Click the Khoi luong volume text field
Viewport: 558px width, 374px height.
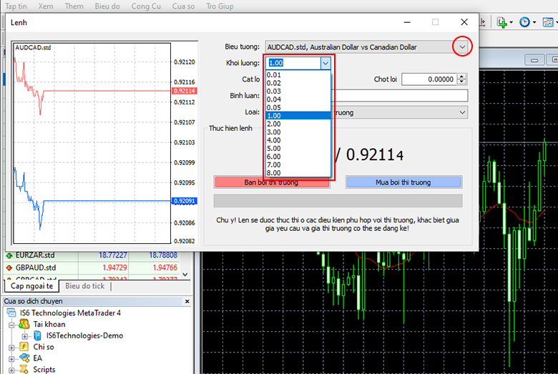coord(293,63)
